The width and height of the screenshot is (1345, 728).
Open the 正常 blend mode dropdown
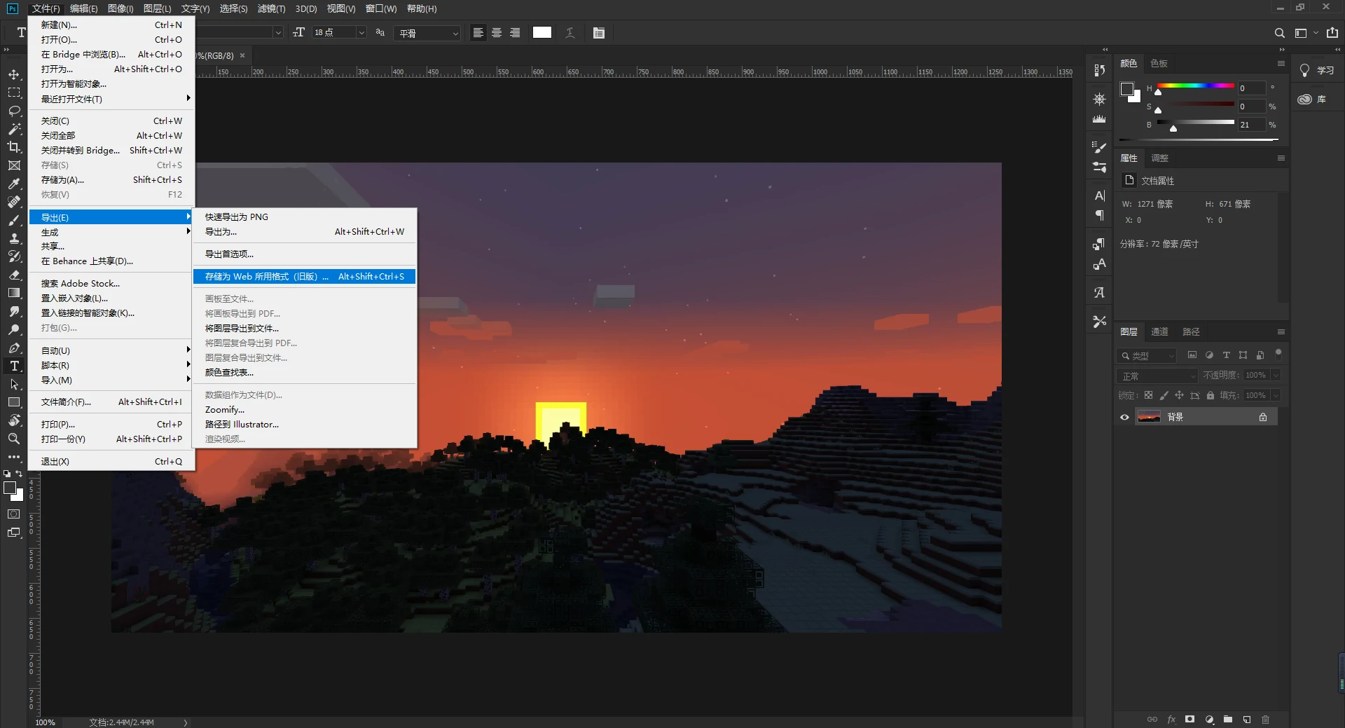1157,376
